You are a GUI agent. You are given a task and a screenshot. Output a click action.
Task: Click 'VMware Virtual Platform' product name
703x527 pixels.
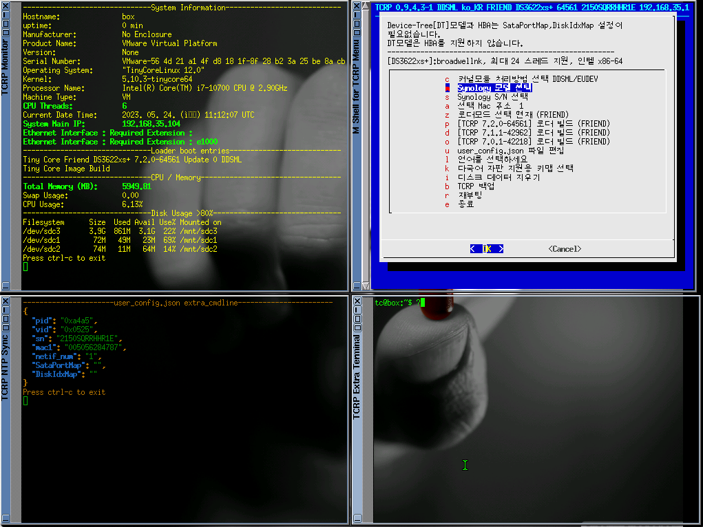point(169,43)
